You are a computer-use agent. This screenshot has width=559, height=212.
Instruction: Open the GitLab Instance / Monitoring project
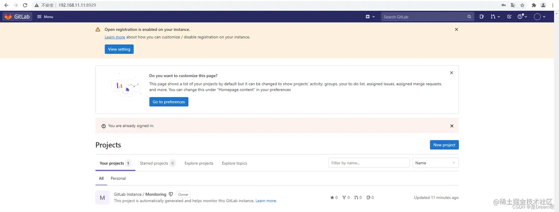[140, 194]
